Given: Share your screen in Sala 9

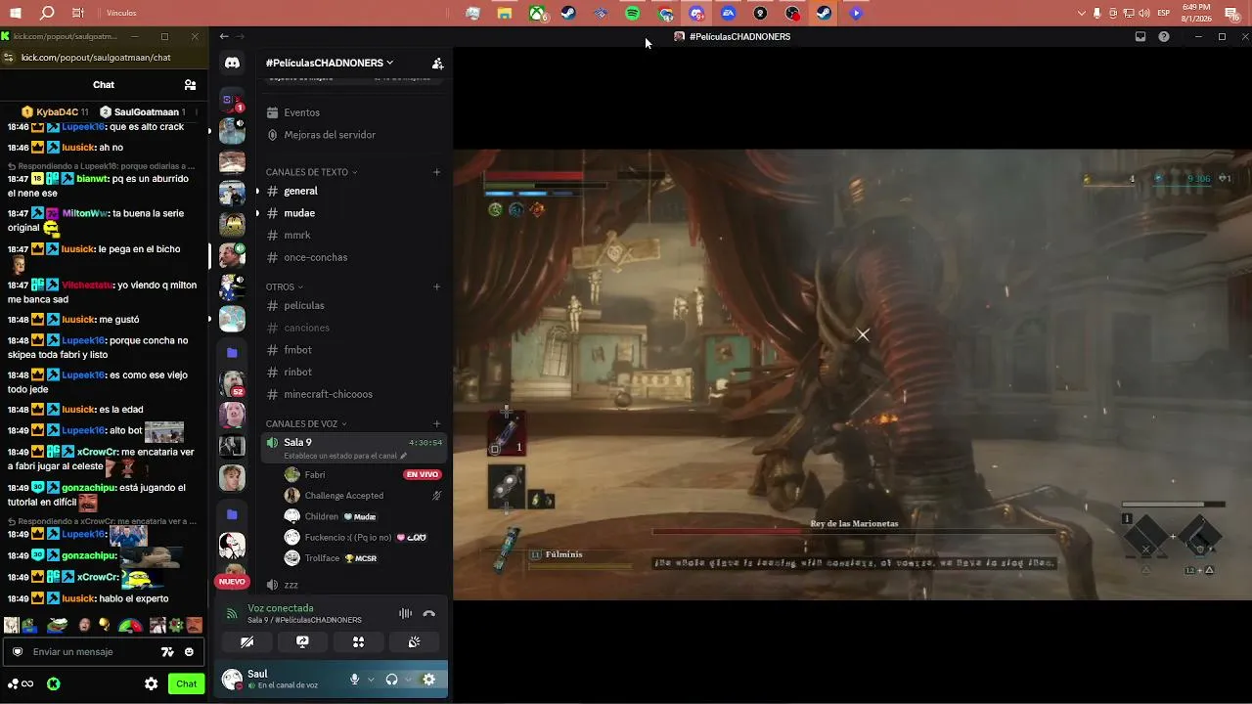Looking at the screenshot, I should click(x=302, y=642).
